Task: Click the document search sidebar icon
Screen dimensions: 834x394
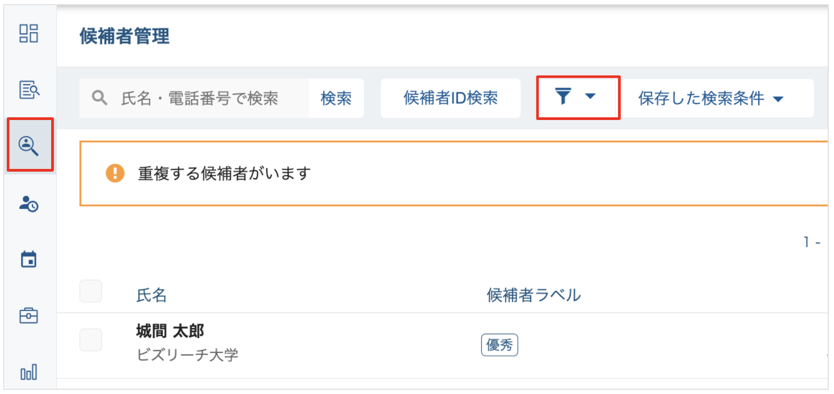Action: [29, 90]
